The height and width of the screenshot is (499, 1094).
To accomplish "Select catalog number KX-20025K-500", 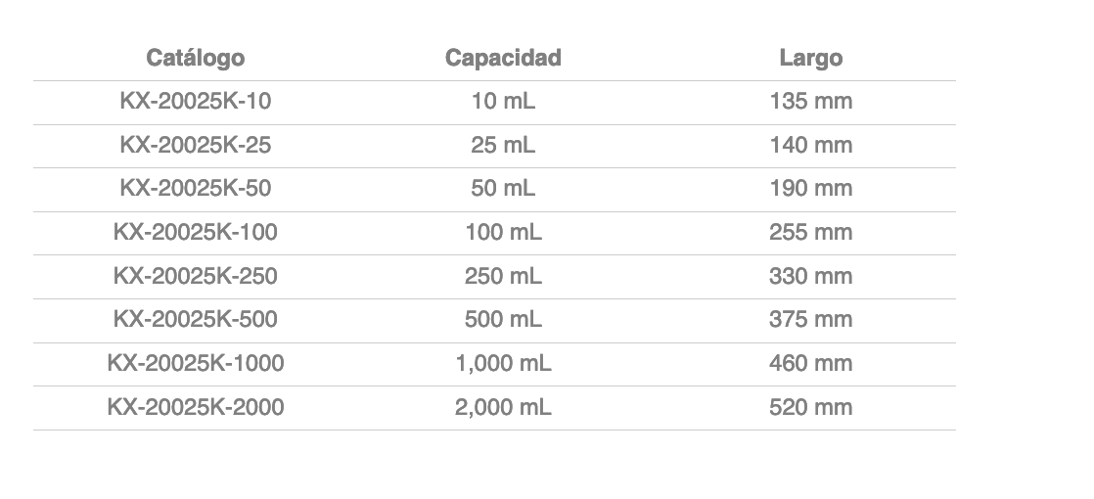I will pos(195,319).
